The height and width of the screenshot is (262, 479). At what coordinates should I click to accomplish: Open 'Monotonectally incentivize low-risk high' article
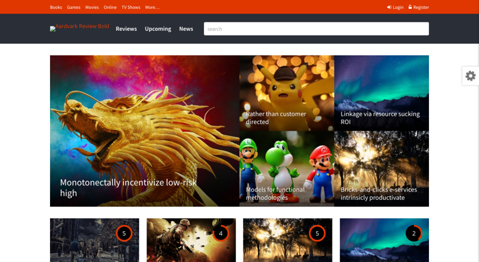point(144,131)
